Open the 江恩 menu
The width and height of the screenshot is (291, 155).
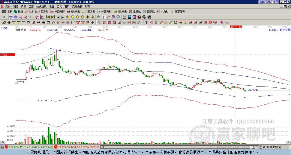[31, 7]
